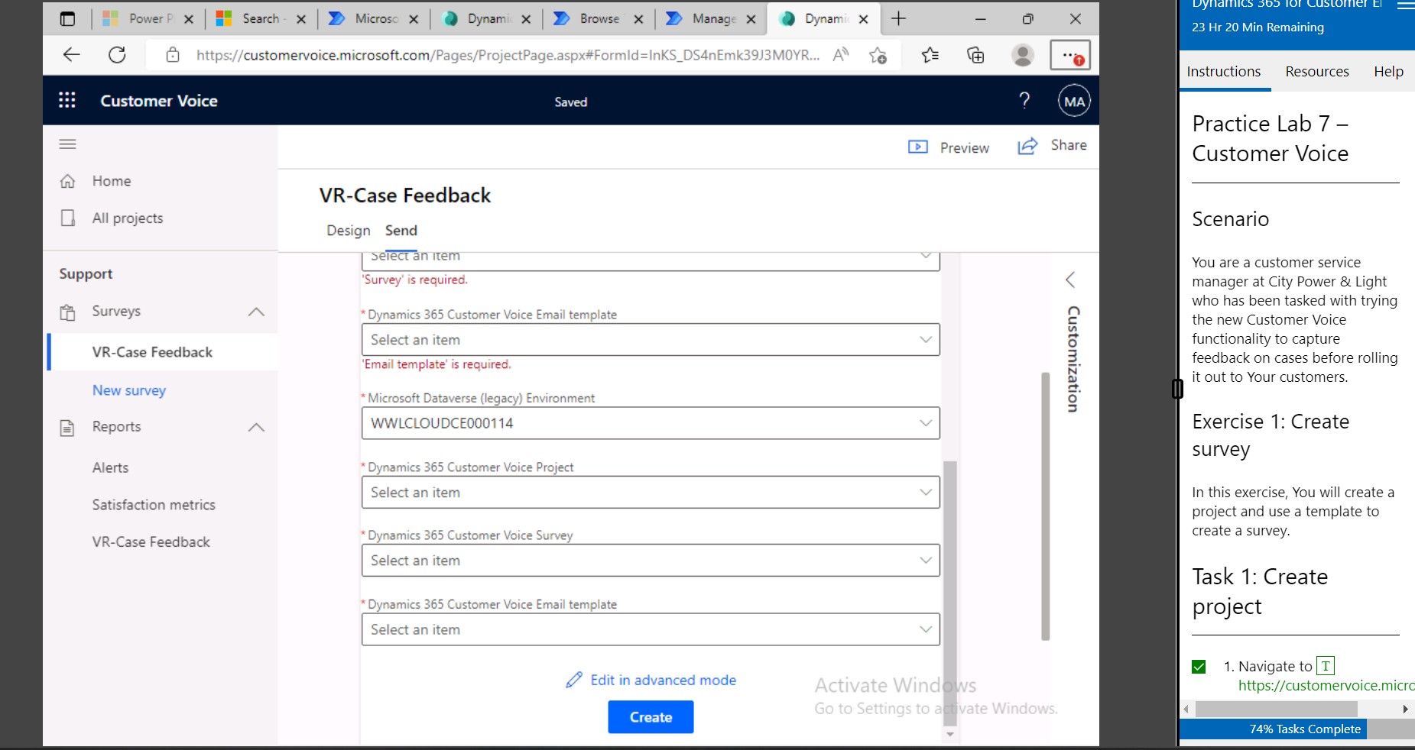This screenshot has width=1415, height=750.
Task: Open the app launcher waffle icon
Action: coord(67,100)
